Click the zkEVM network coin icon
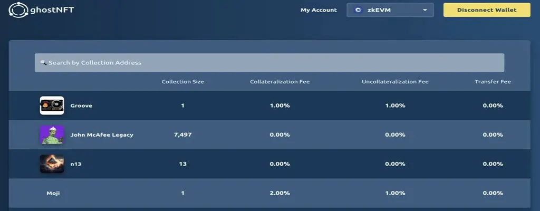 click(x=359, y=10)
